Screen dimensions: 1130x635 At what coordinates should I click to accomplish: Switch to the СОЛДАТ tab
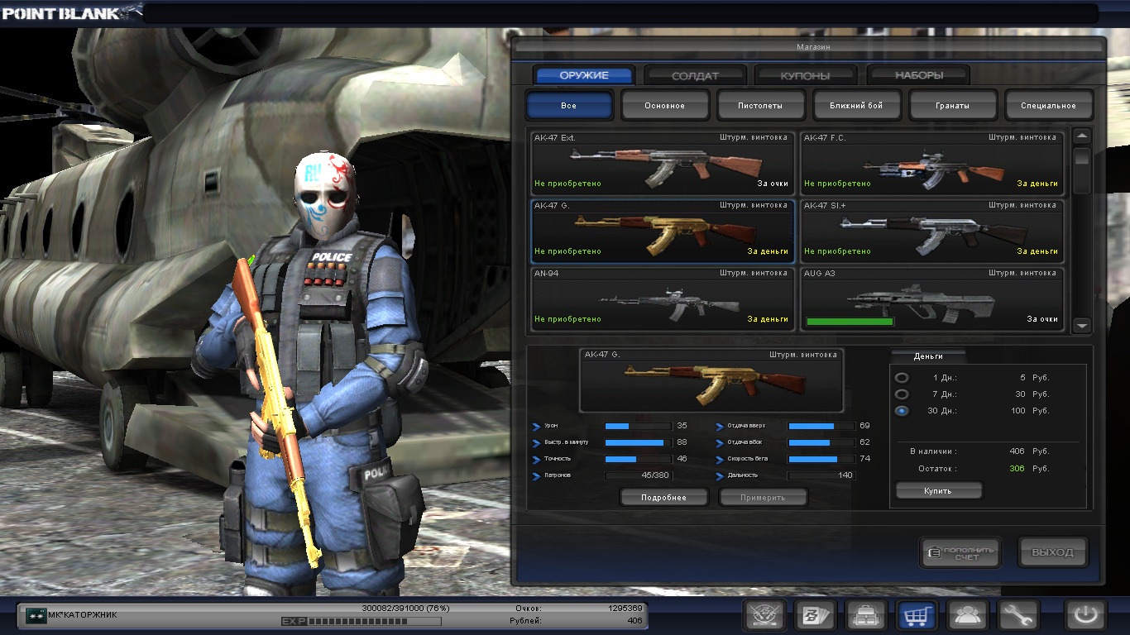(x=695, y=75)
